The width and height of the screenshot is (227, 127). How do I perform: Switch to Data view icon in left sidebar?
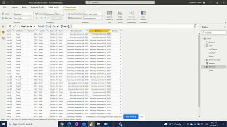[3, 32]
